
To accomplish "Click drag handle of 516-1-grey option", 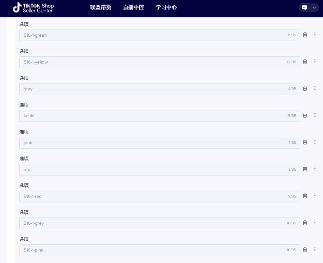I will 315,222.
